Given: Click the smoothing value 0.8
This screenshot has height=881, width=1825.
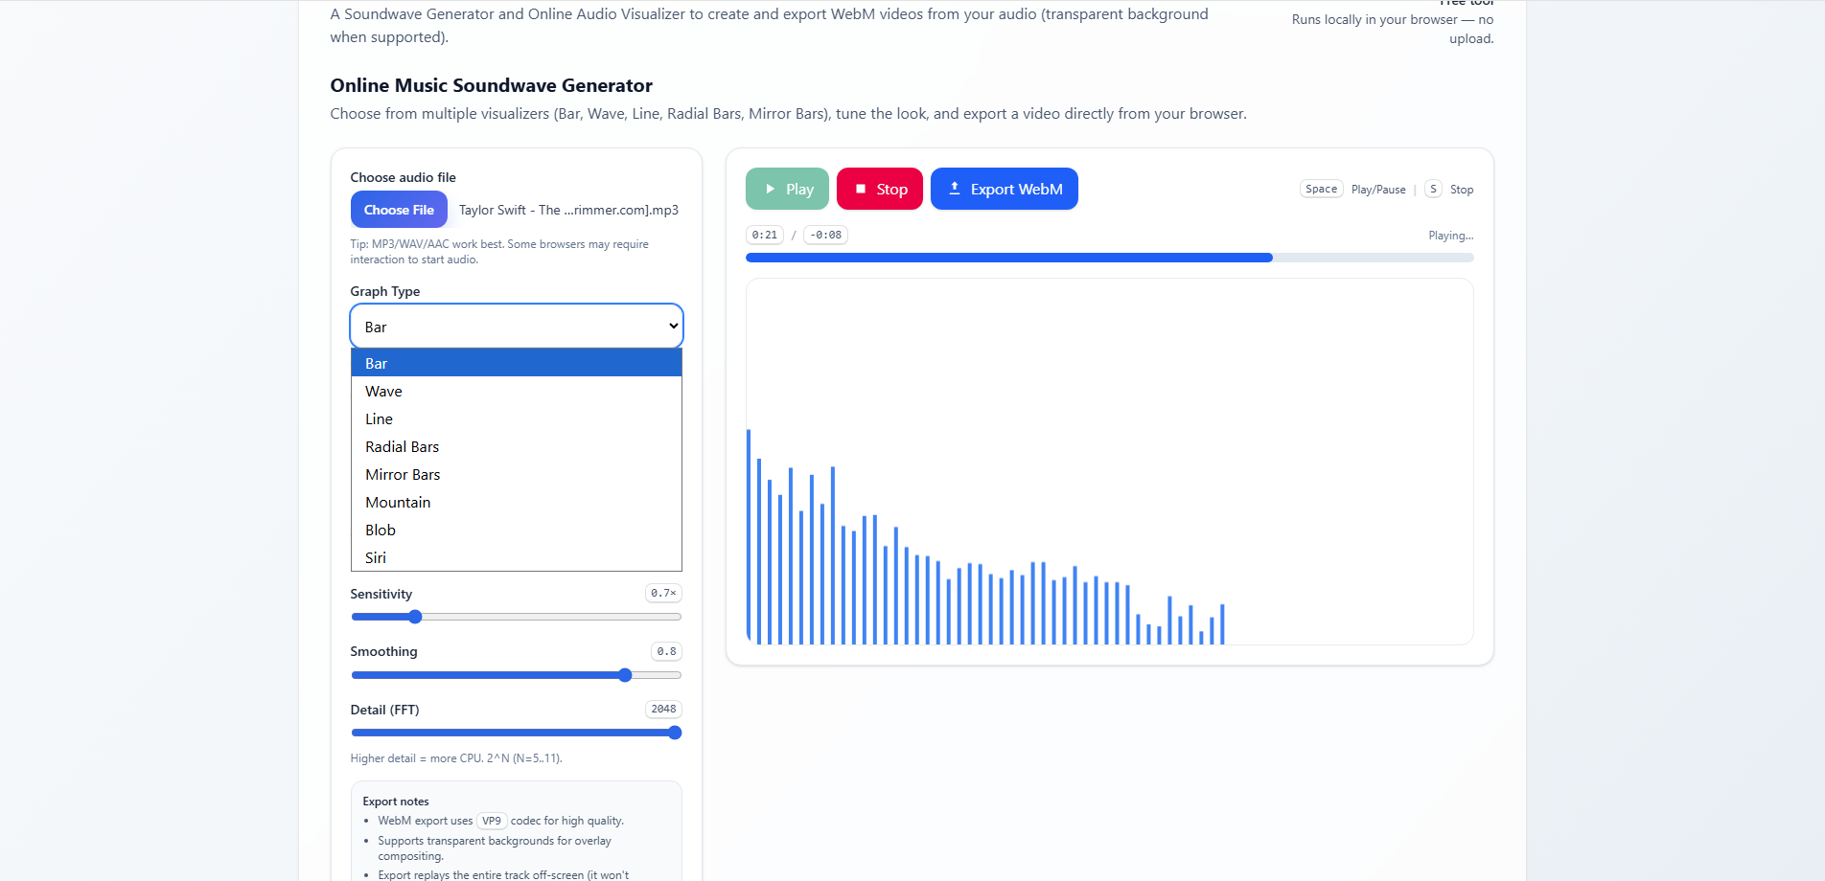Looking at the screenshot, I should click(x=666, y=651).
